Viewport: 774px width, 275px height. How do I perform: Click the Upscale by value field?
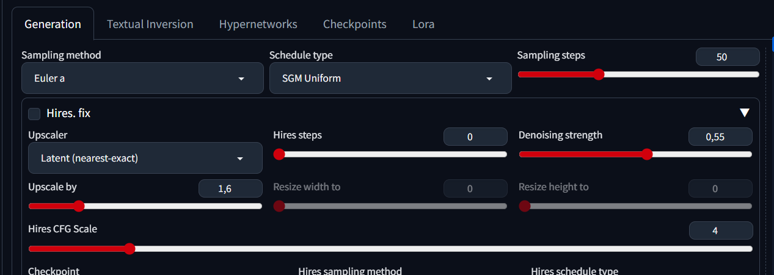click(x=230, y=189)
